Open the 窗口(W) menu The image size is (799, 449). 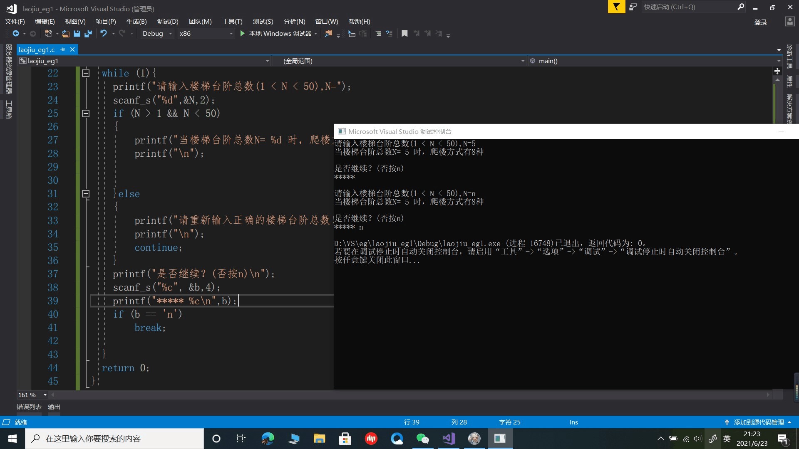coord(327,22)
